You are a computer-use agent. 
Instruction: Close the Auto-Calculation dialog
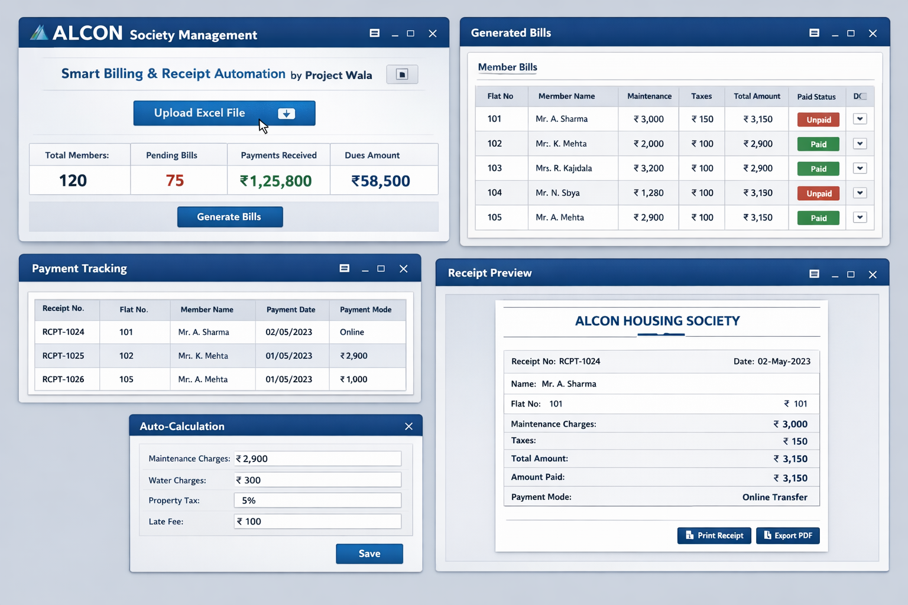click(x=408, y=427)
